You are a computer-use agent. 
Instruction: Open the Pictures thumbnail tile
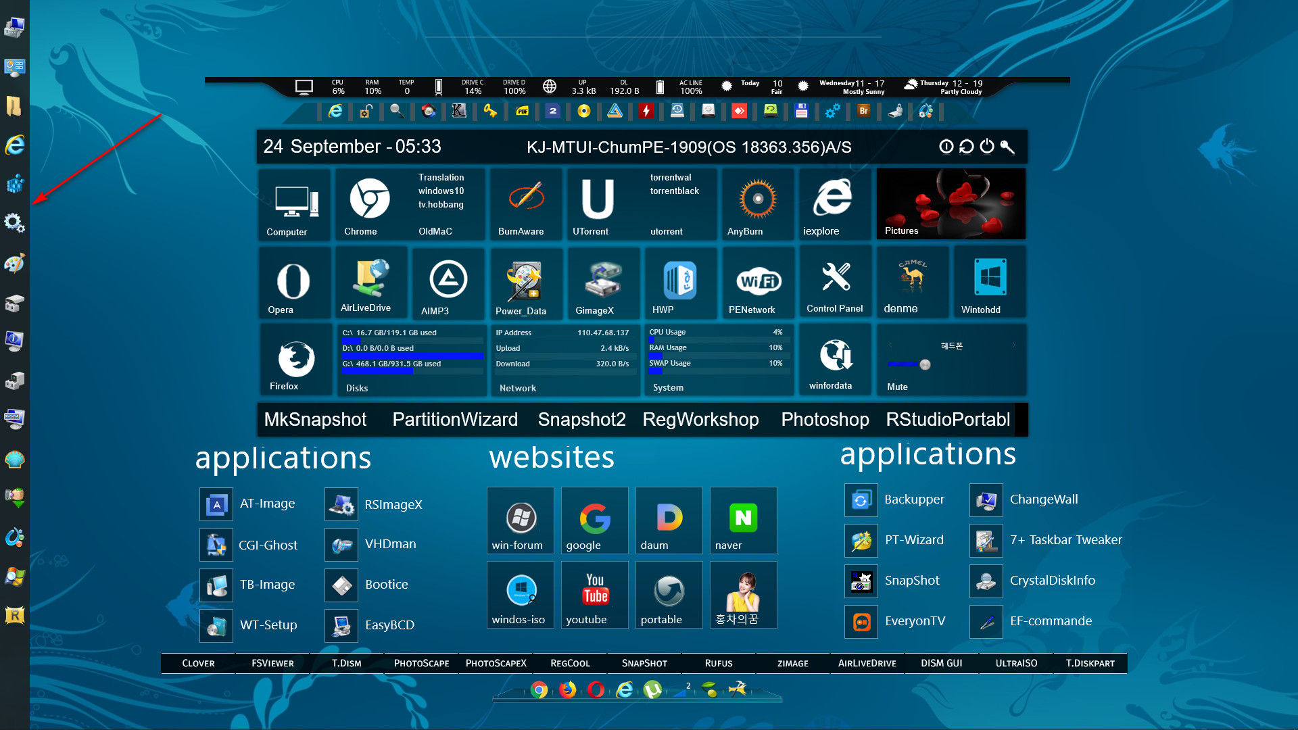(x=951, y=204)
